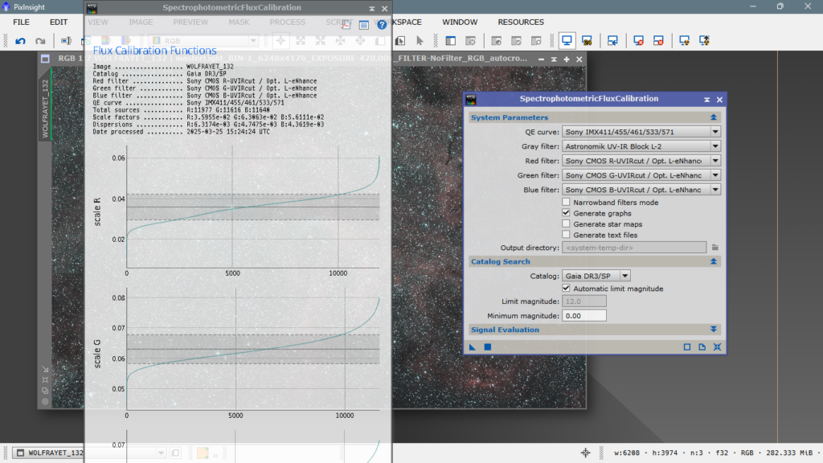The height and width of the screenshot is (463, 823).
Task: Click the plus button on the image window title bar
Action: [x=567, y=59]
